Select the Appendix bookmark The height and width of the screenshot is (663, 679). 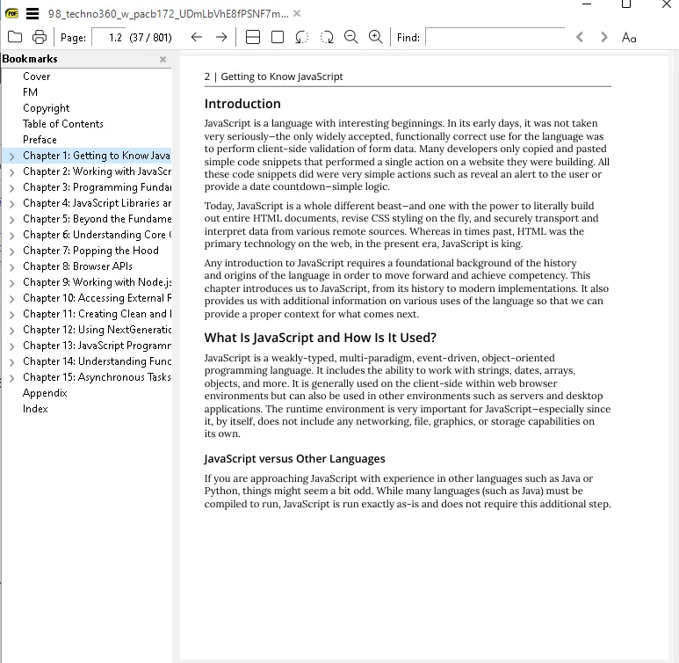coord(45,393)
